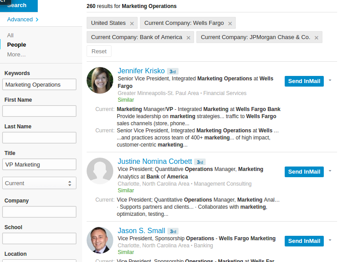View profiles Similar to Jennifer Krisko
Screen dimensions: 338x262
(126, 100)
